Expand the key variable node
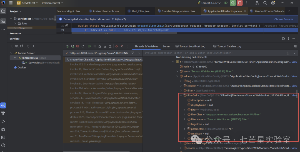 coord(177,71)
